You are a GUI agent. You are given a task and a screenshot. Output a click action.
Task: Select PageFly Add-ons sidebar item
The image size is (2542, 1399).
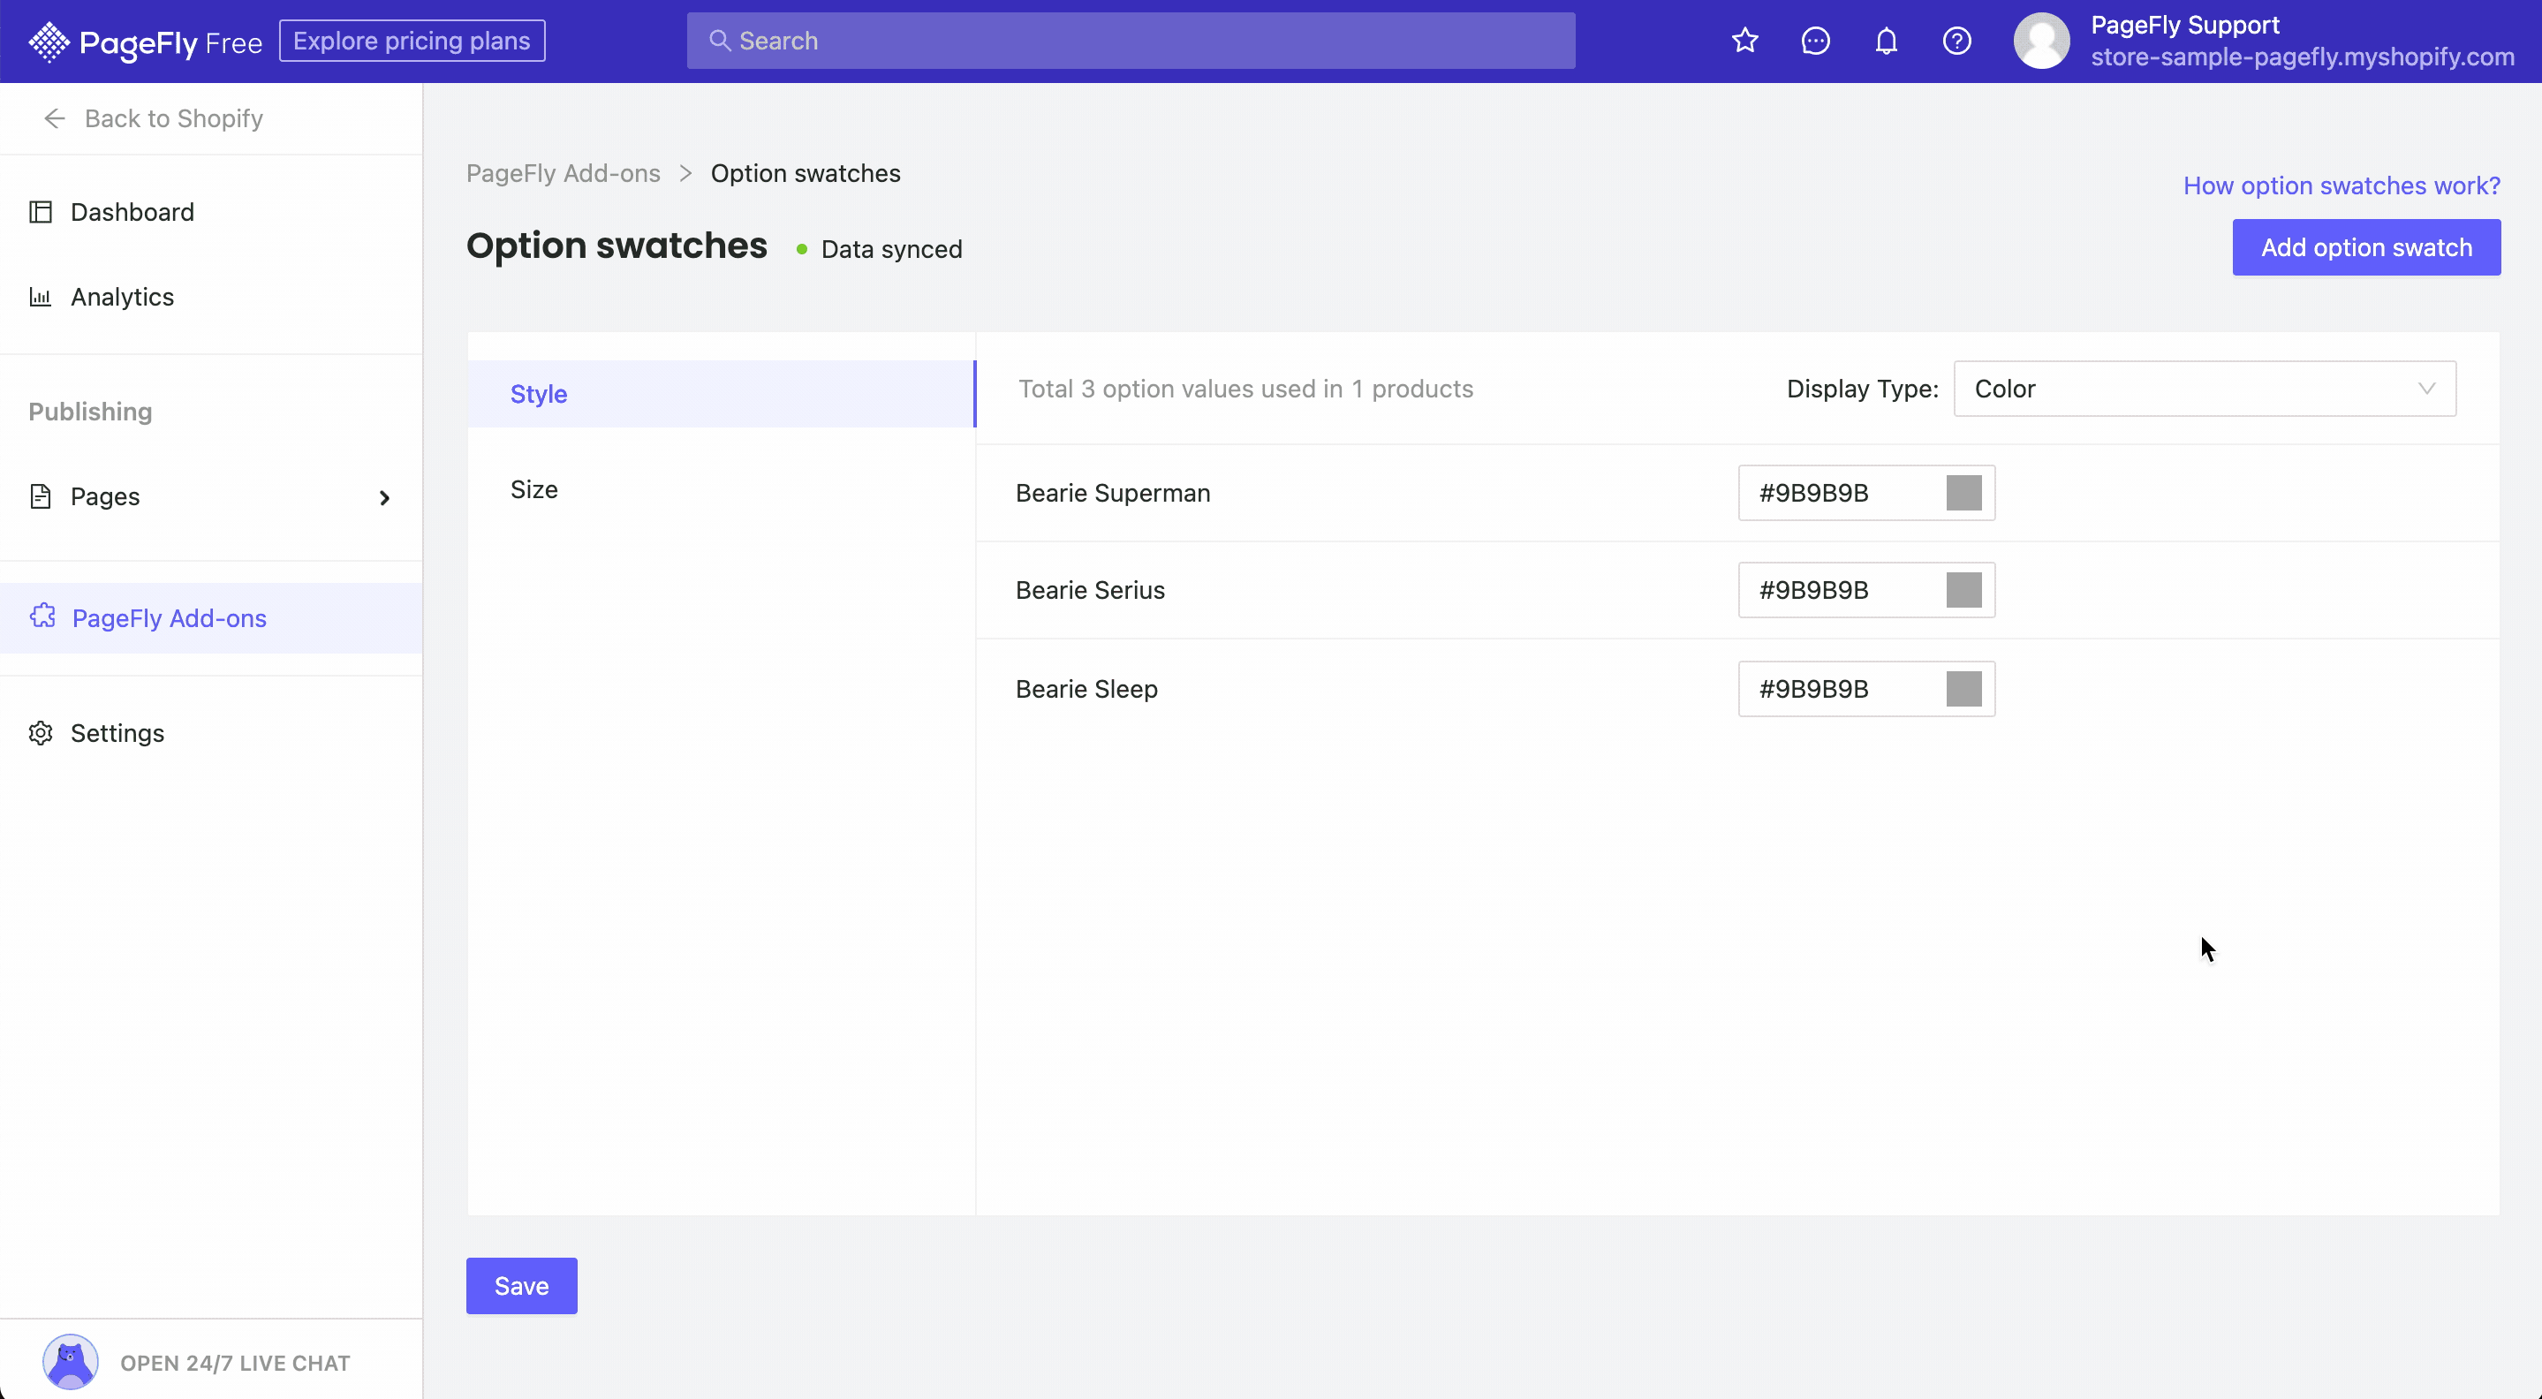pyautogui.click(x=211, y=617)
